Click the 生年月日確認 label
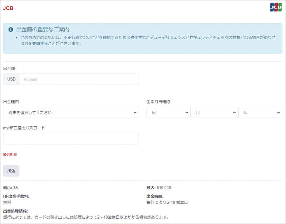The width and height of the screenshot is (286, 224). click(158, 102)
